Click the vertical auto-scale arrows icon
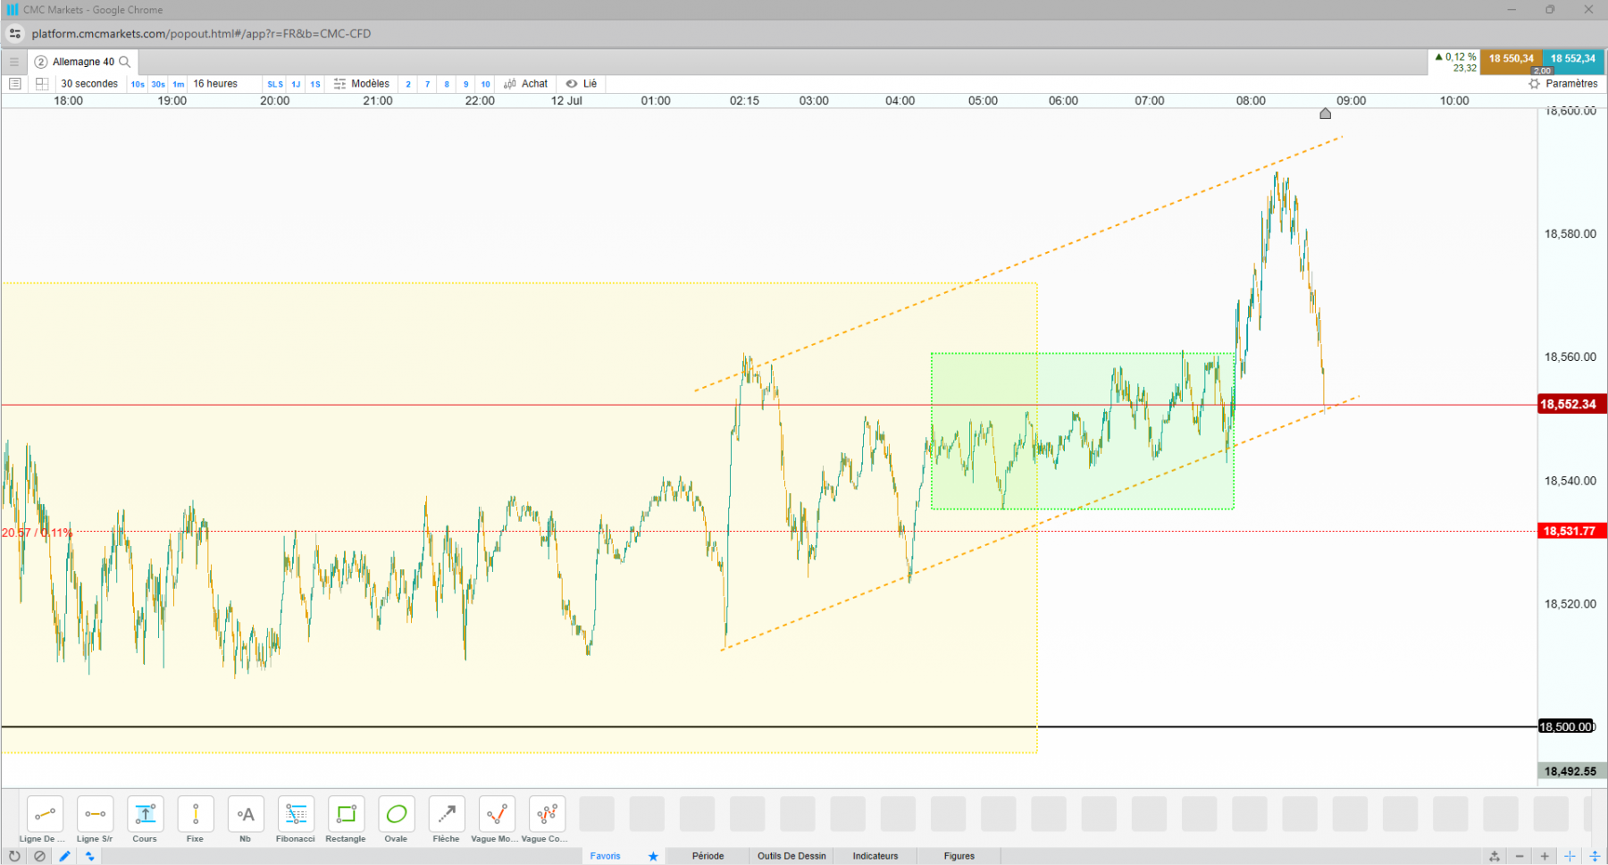Screen dimensions: 1608x865 tap(1595, 856)
